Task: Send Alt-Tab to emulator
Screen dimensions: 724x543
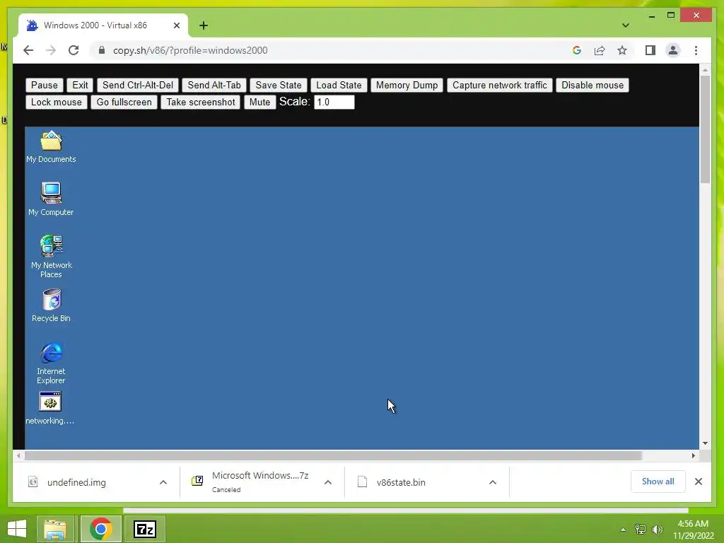Action: pos(214,85)
